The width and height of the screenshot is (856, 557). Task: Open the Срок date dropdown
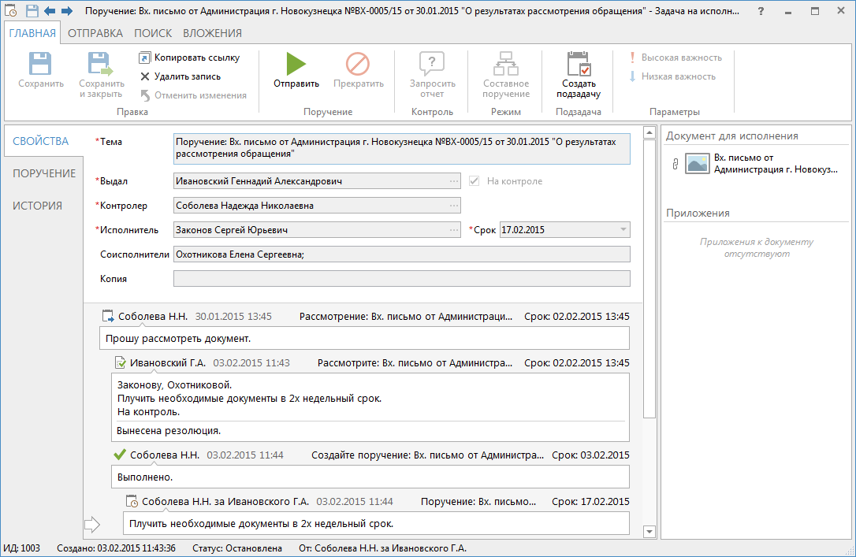[623, 230]
